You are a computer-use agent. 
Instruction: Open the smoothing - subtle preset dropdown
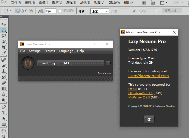pos(71,63)
